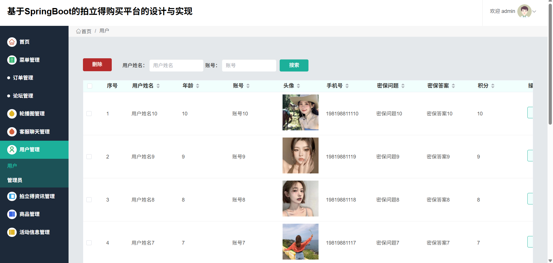The width and height of the screenshot is (553, 263).
Task: Click the green 搜索 button
Action: coord(294,65)
